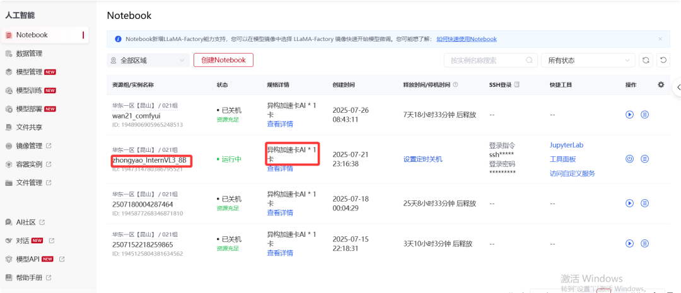Start the wan21_comfyui instance with play icon
The width and height of the screenshot is (681, 293).
tap(629, 115)
